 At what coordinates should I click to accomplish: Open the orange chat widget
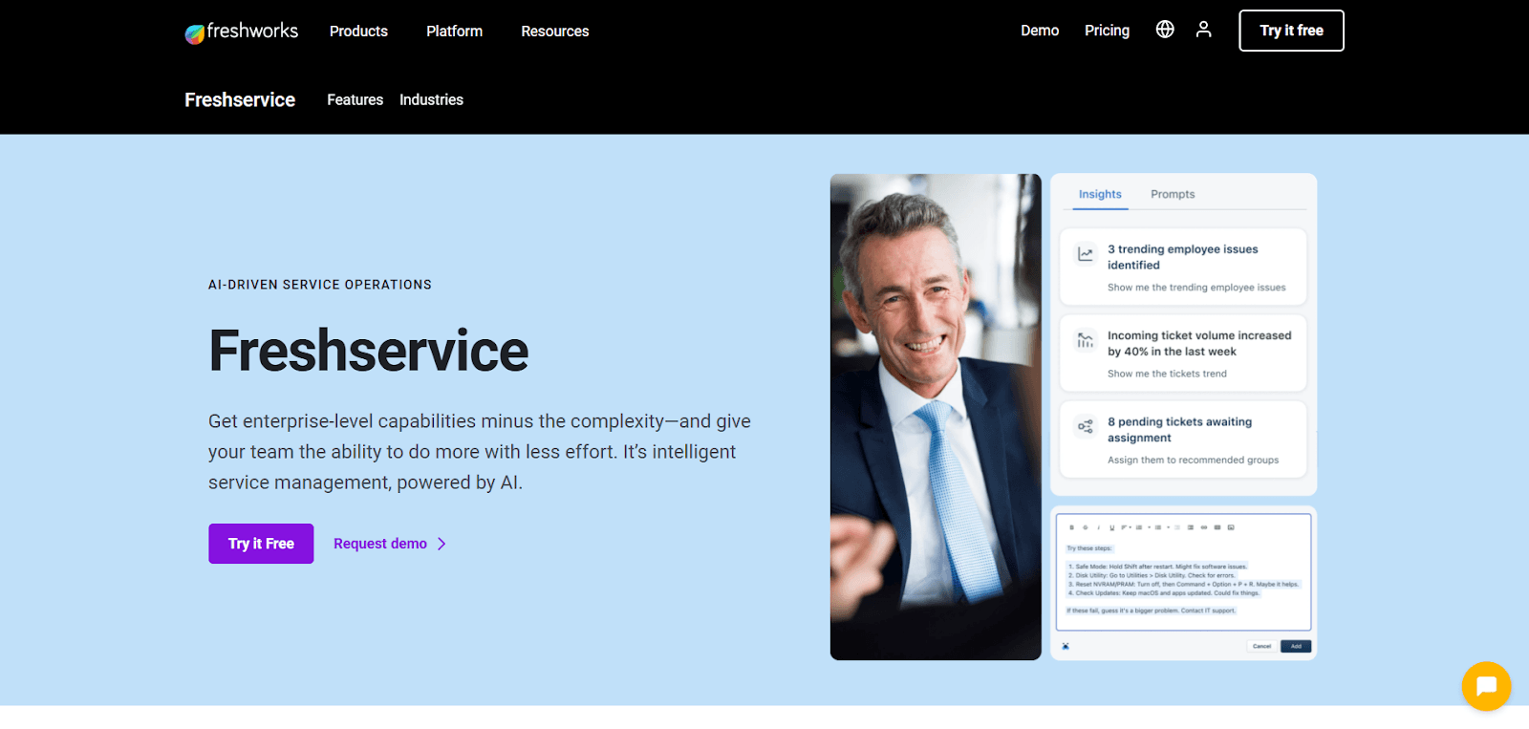[x=1486, y=686]
